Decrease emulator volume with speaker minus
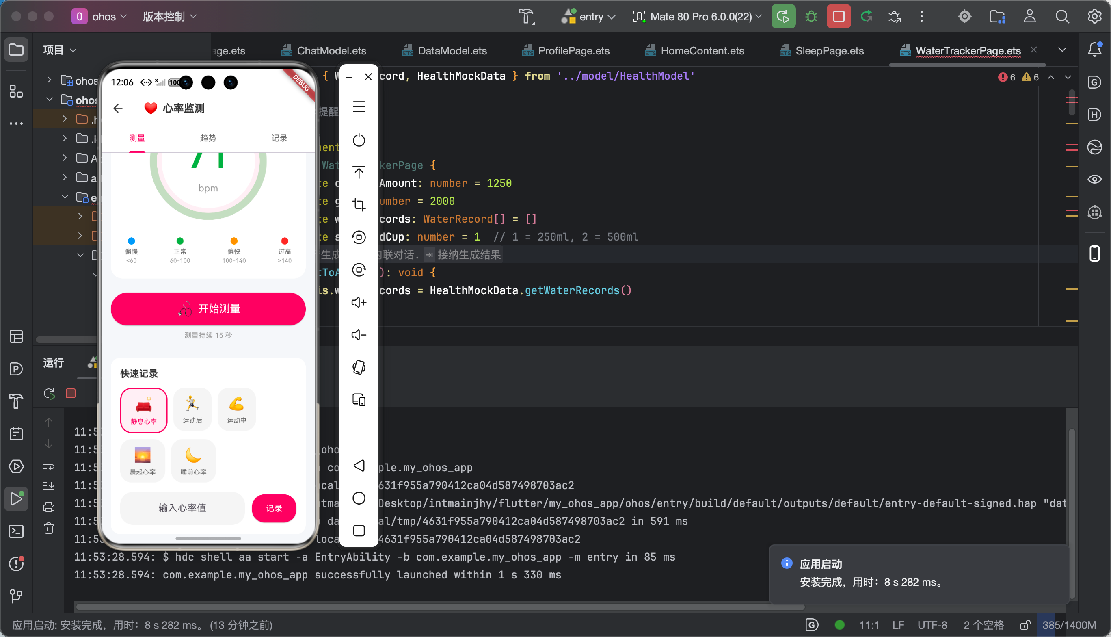 pos(359,335)
